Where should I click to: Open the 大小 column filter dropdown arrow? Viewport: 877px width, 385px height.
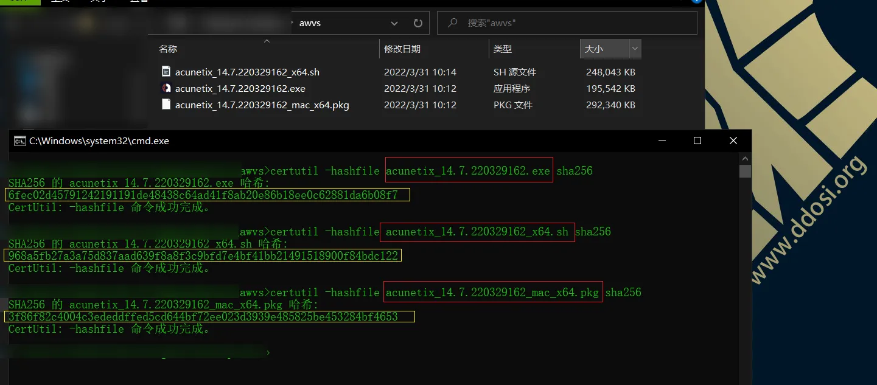[x=635, y=49]
